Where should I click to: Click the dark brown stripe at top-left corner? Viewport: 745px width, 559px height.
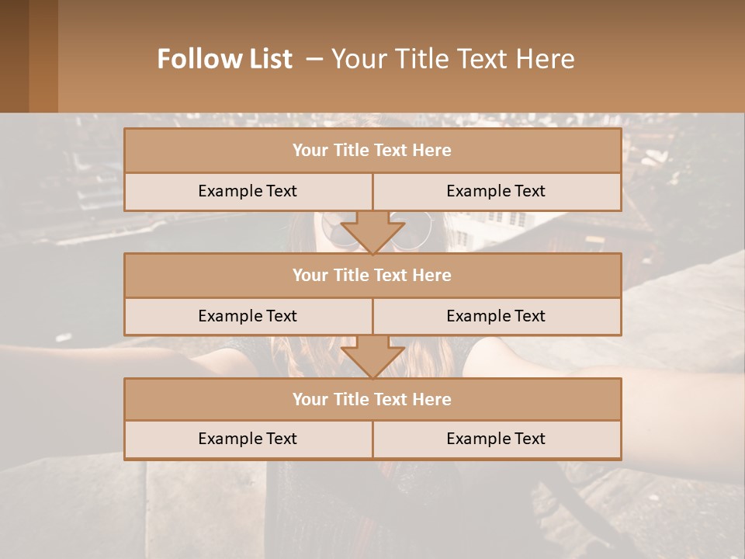pos(14,56)
